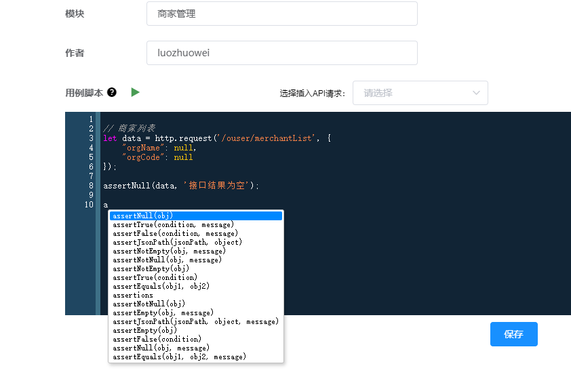
Task: Select assertFalse(condition, message) suggestion
Action: click(x=196, y=234)
